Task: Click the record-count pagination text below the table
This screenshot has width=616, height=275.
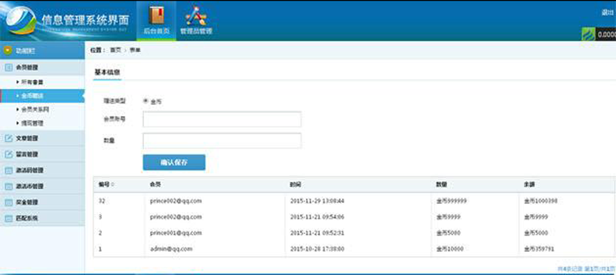Action: tap(587, 269)
